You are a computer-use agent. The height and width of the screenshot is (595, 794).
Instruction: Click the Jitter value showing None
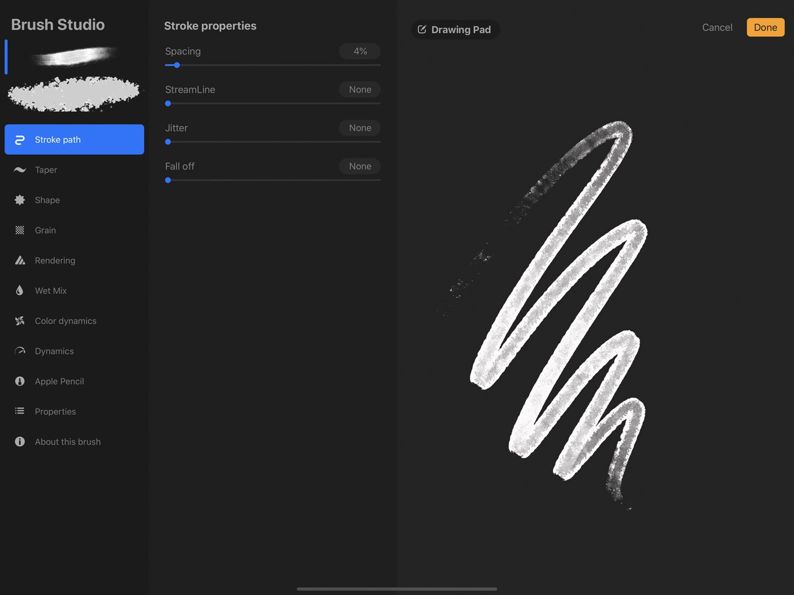click(359, 127)
